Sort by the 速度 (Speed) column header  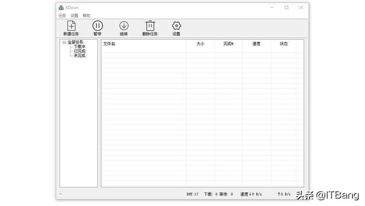tap(256, 44)
